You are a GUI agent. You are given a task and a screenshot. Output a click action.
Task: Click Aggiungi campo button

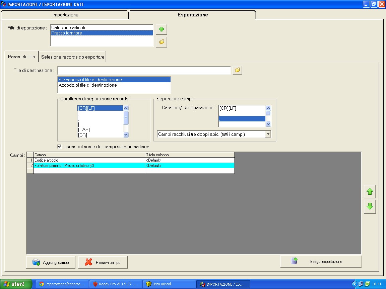(x=51, y=263)
